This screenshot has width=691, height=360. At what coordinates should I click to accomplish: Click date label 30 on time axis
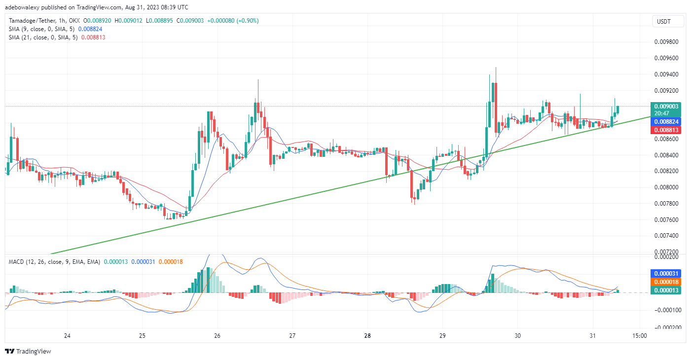[x=517, y=336]
